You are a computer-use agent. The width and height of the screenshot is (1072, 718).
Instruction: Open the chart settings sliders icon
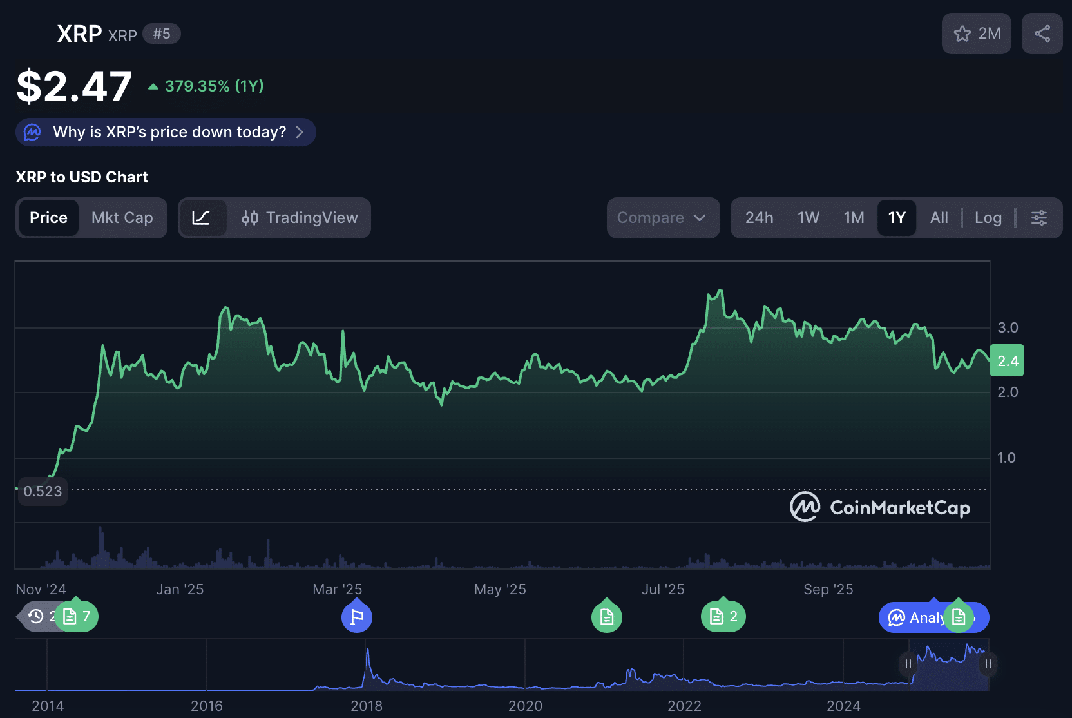click(x=1038, y=218)
